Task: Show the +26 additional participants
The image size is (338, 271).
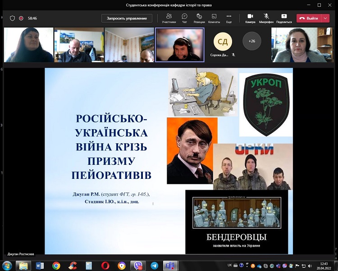Action: coord(252,41)
